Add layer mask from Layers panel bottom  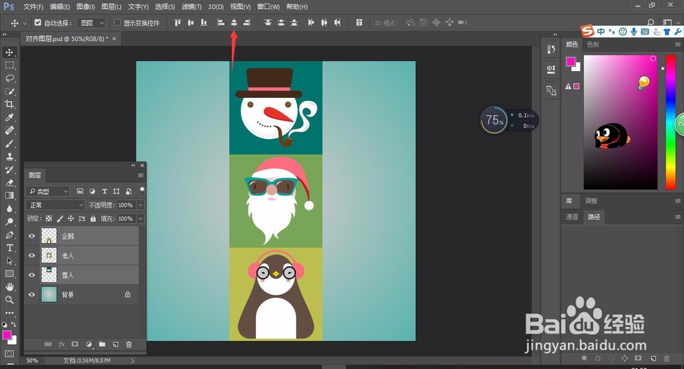(75, 344)
